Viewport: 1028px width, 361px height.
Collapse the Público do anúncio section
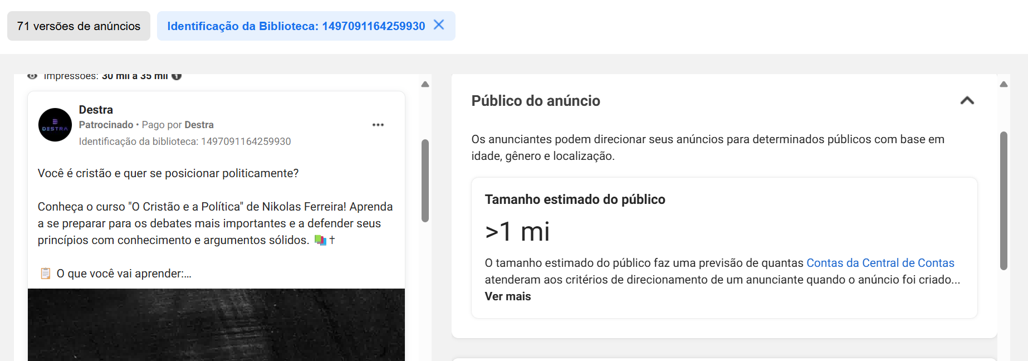[x=967, y=101]
